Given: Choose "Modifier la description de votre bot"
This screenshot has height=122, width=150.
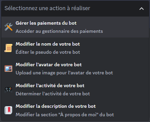Looking at the screenshot, I should click(x=56, y=106).
